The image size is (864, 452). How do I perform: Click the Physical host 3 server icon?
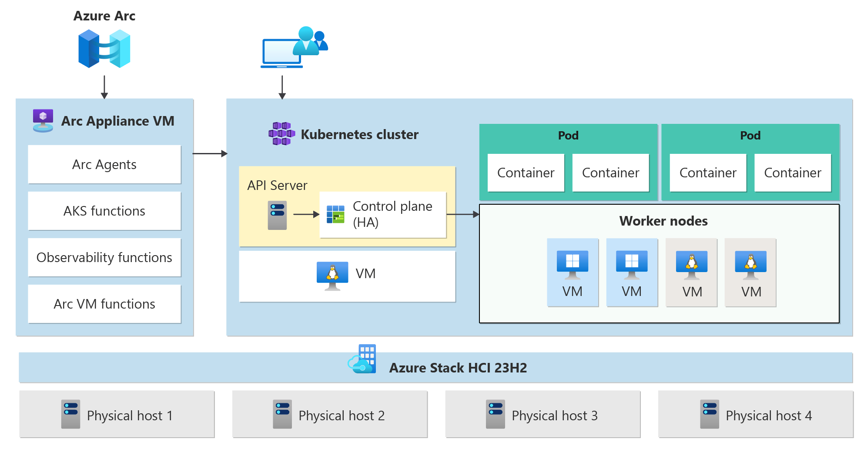(496, 414)
